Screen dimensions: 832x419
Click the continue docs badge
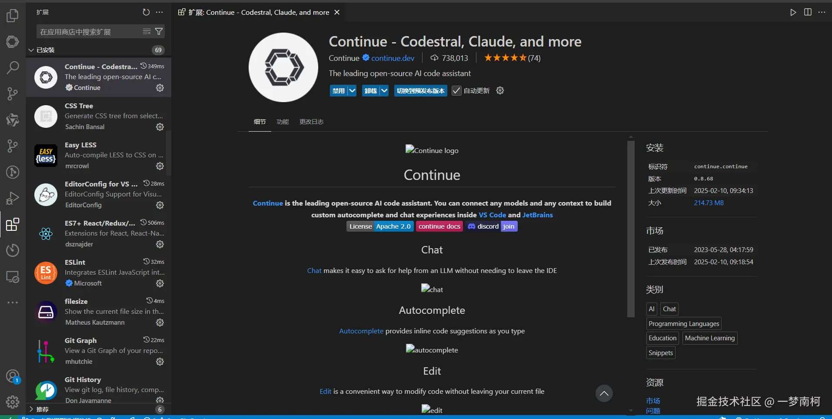(439, 226)
